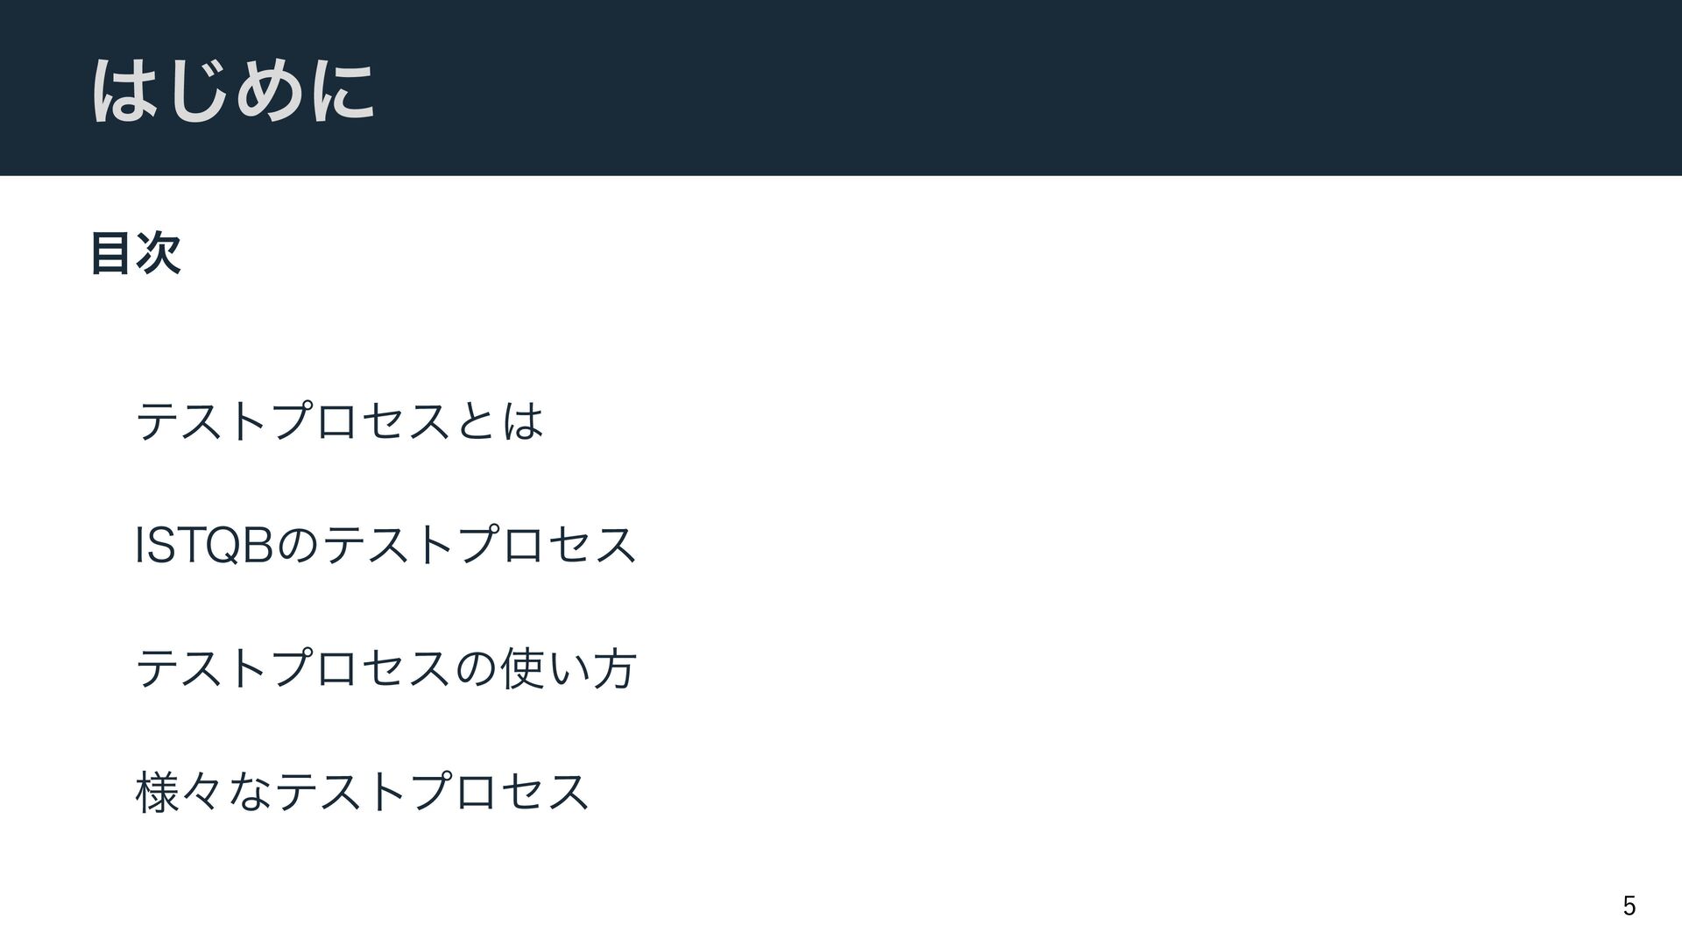Select the "ISTQBのテストプロセス" agenda item
The height and width of the screenshot is (946, 1682).
pos(386,544)
